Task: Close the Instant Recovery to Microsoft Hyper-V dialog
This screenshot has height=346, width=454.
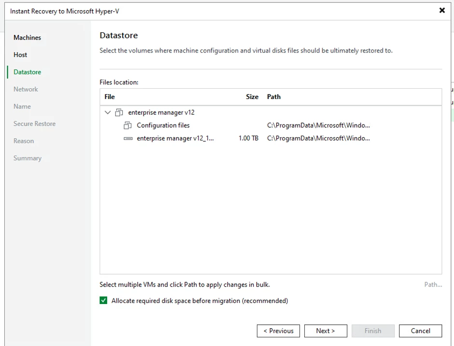Action: (x=442, y=11)
